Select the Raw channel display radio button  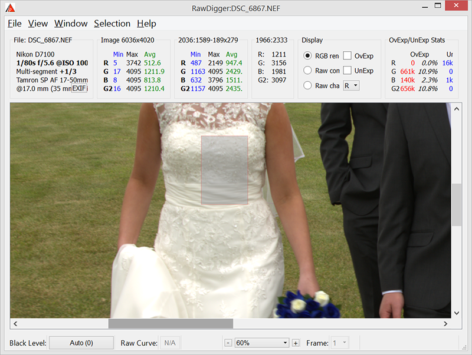pos(307,85)
